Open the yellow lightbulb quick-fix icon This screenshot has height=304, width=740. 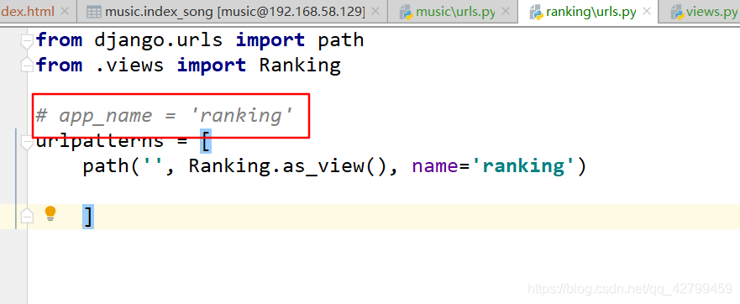[x=50, y=214]
